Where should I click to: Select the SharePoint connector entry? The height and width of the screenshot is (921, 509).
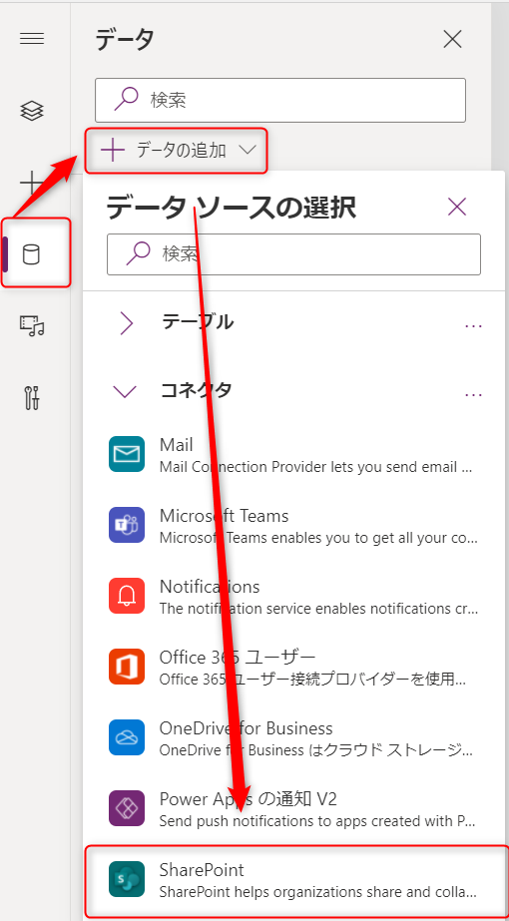click(296, 879)
